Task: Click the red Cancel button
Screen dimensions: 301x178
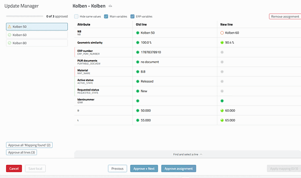Action: (x=14, y=169)
